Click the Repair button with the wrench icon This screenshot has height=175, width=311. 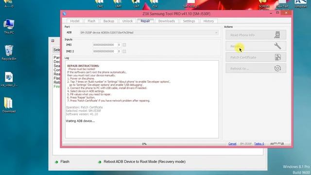click(256, 46)
